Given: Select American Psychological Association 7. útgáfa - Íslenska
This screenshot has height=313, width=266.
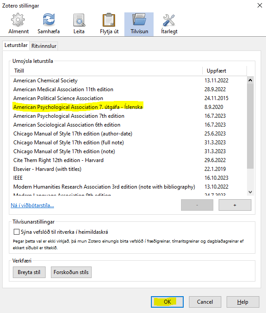Looking at the screenshot, I should tap(78, 107).
